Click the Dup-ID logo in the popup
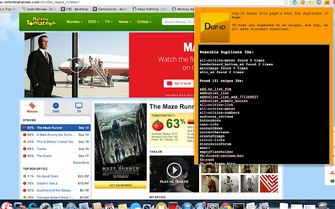335x209 pixels. tap(215, 27)
